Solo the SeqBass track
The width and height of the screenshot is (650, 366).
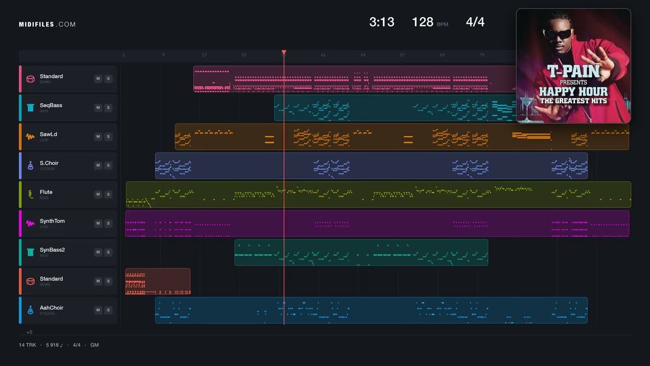[108, 108]
